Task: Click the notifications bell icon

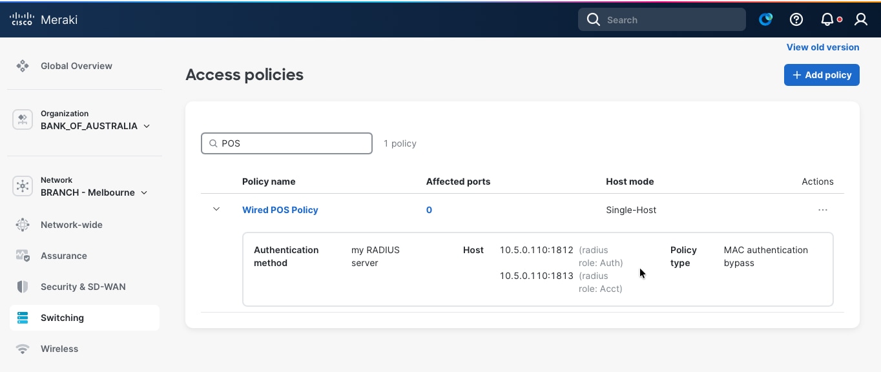Action: point(827,19)
